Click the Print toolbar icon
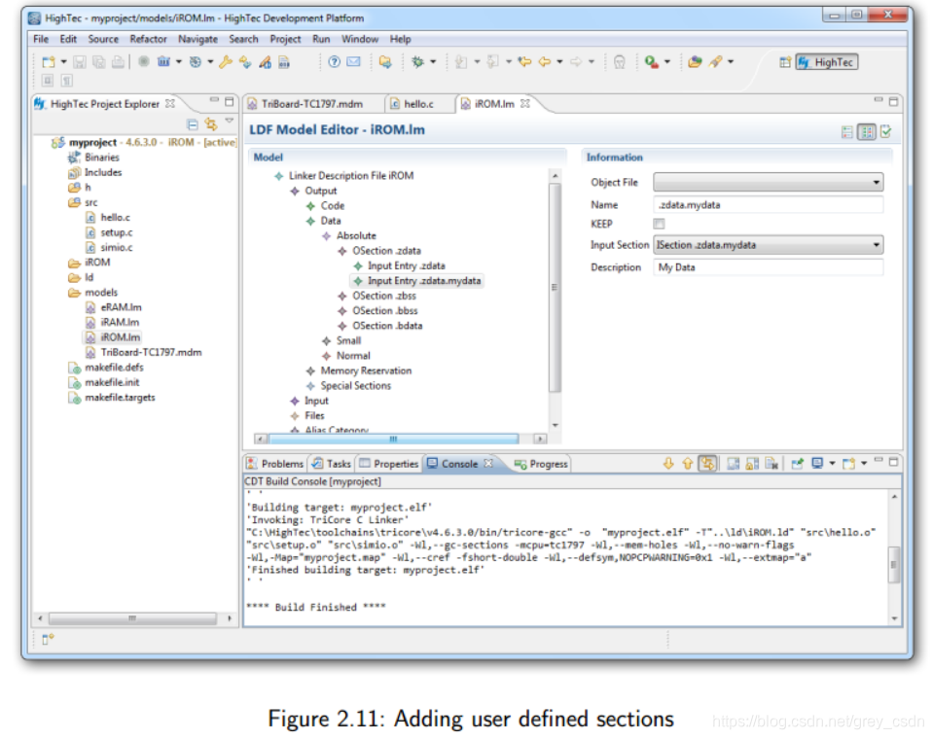This screenshot has height=739, width=933. (119, 62)
